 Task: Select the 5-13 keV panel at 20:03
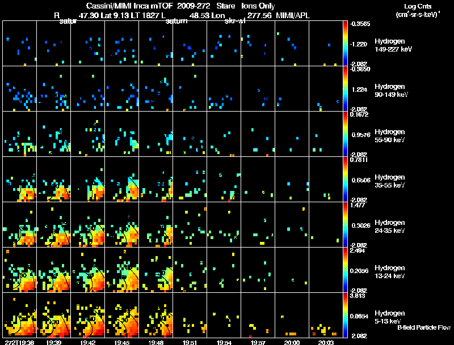[x=326, y=316]
